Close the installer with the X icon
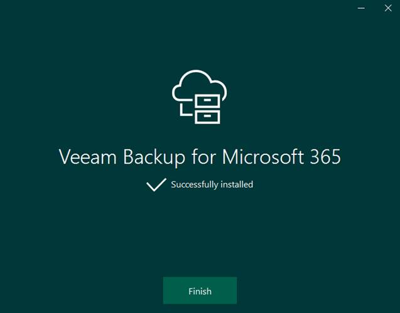400x313 pixels. coord(388,8)
